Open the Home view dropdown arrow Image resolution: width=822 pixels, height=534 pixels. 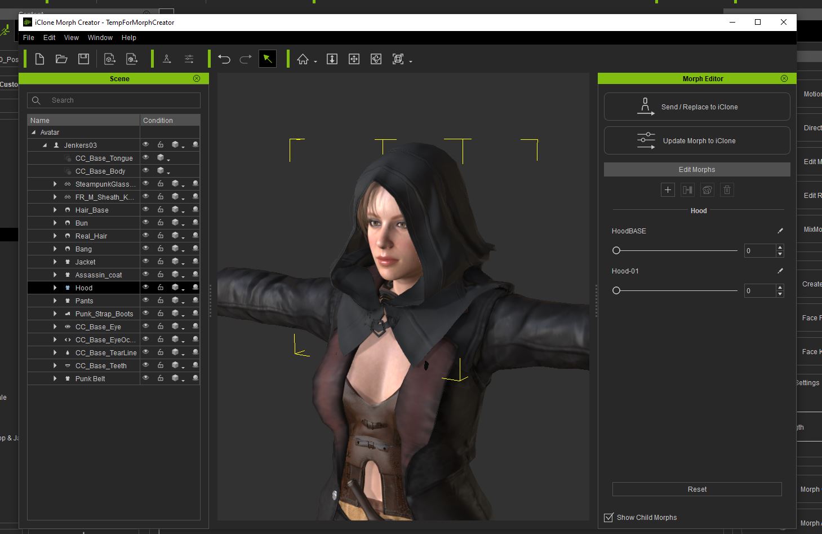point(316,61)
